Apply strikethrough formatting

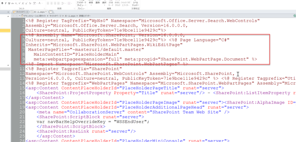click(x=13, y=3)
